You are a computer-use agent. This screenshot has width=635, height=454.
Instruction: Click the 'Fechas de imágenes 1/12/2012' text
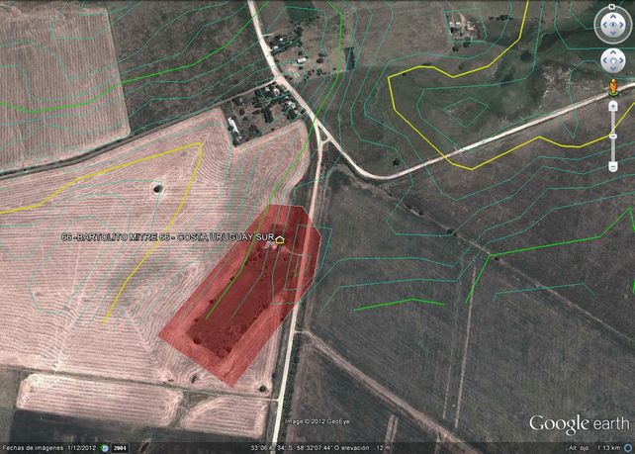click(49, 447)
